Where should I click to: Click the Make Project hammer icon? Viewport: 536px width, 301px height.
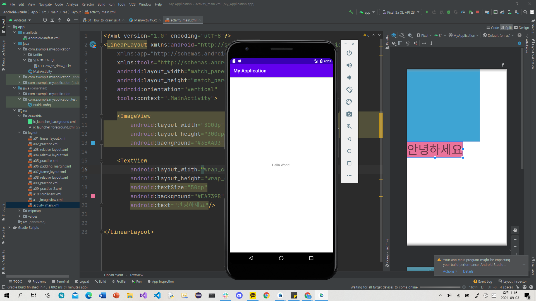(x=351, y=12)
